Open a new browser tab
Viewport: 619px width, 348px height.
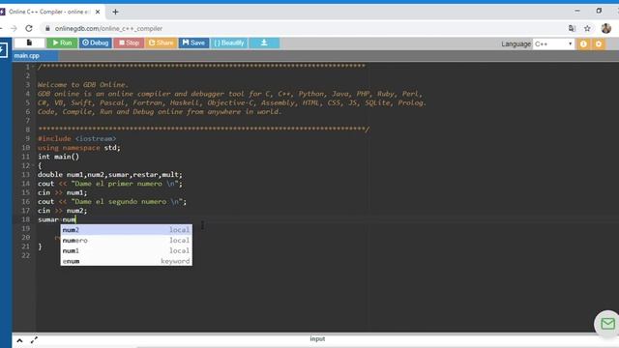coord(115,12)
